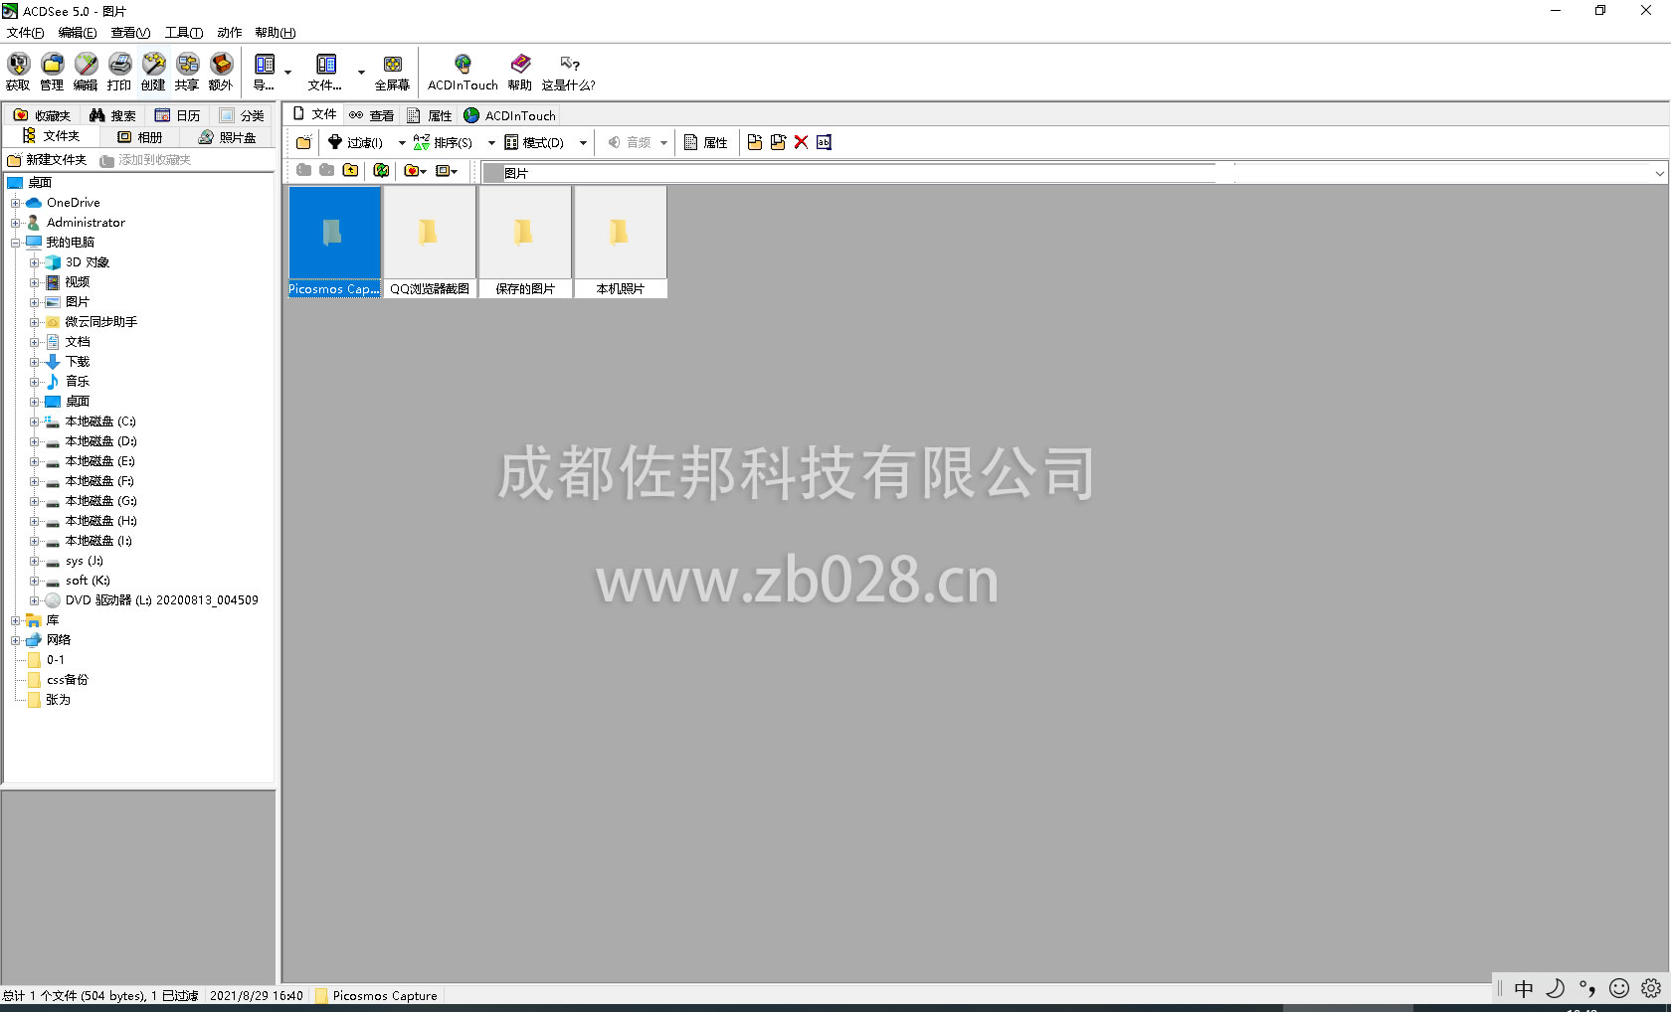Collapse the 我的电脑 tree node
Viewport: 1671px width, 1012px height.
[15, 243]
